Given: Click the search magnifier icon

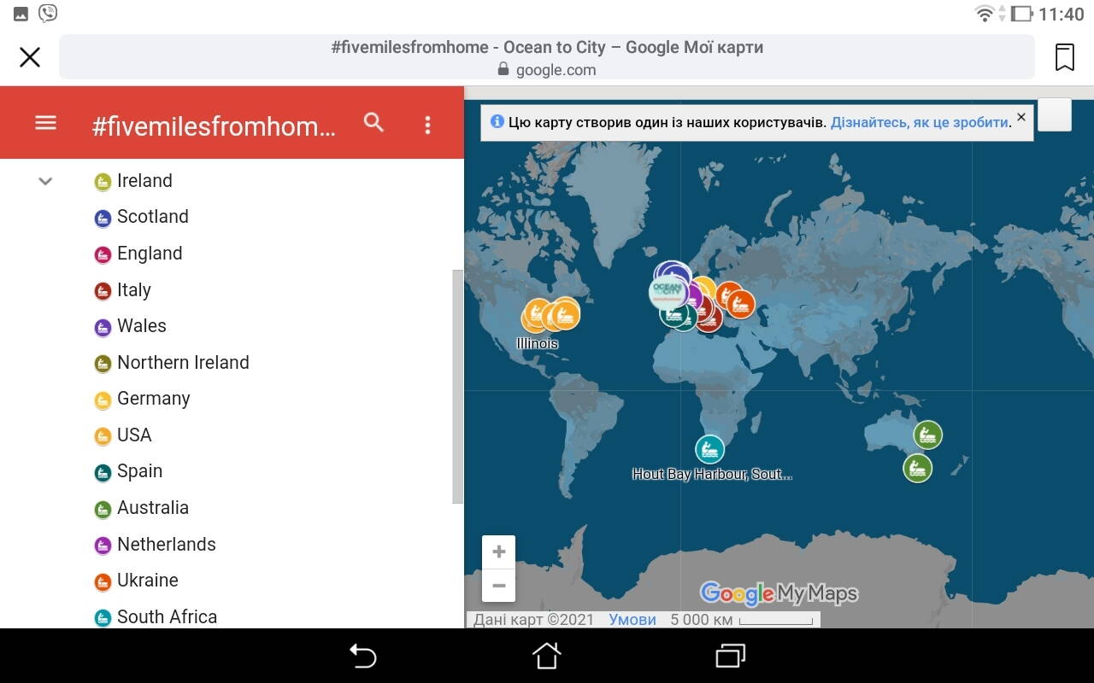Looking at the screenshot, I should [373, 123].
